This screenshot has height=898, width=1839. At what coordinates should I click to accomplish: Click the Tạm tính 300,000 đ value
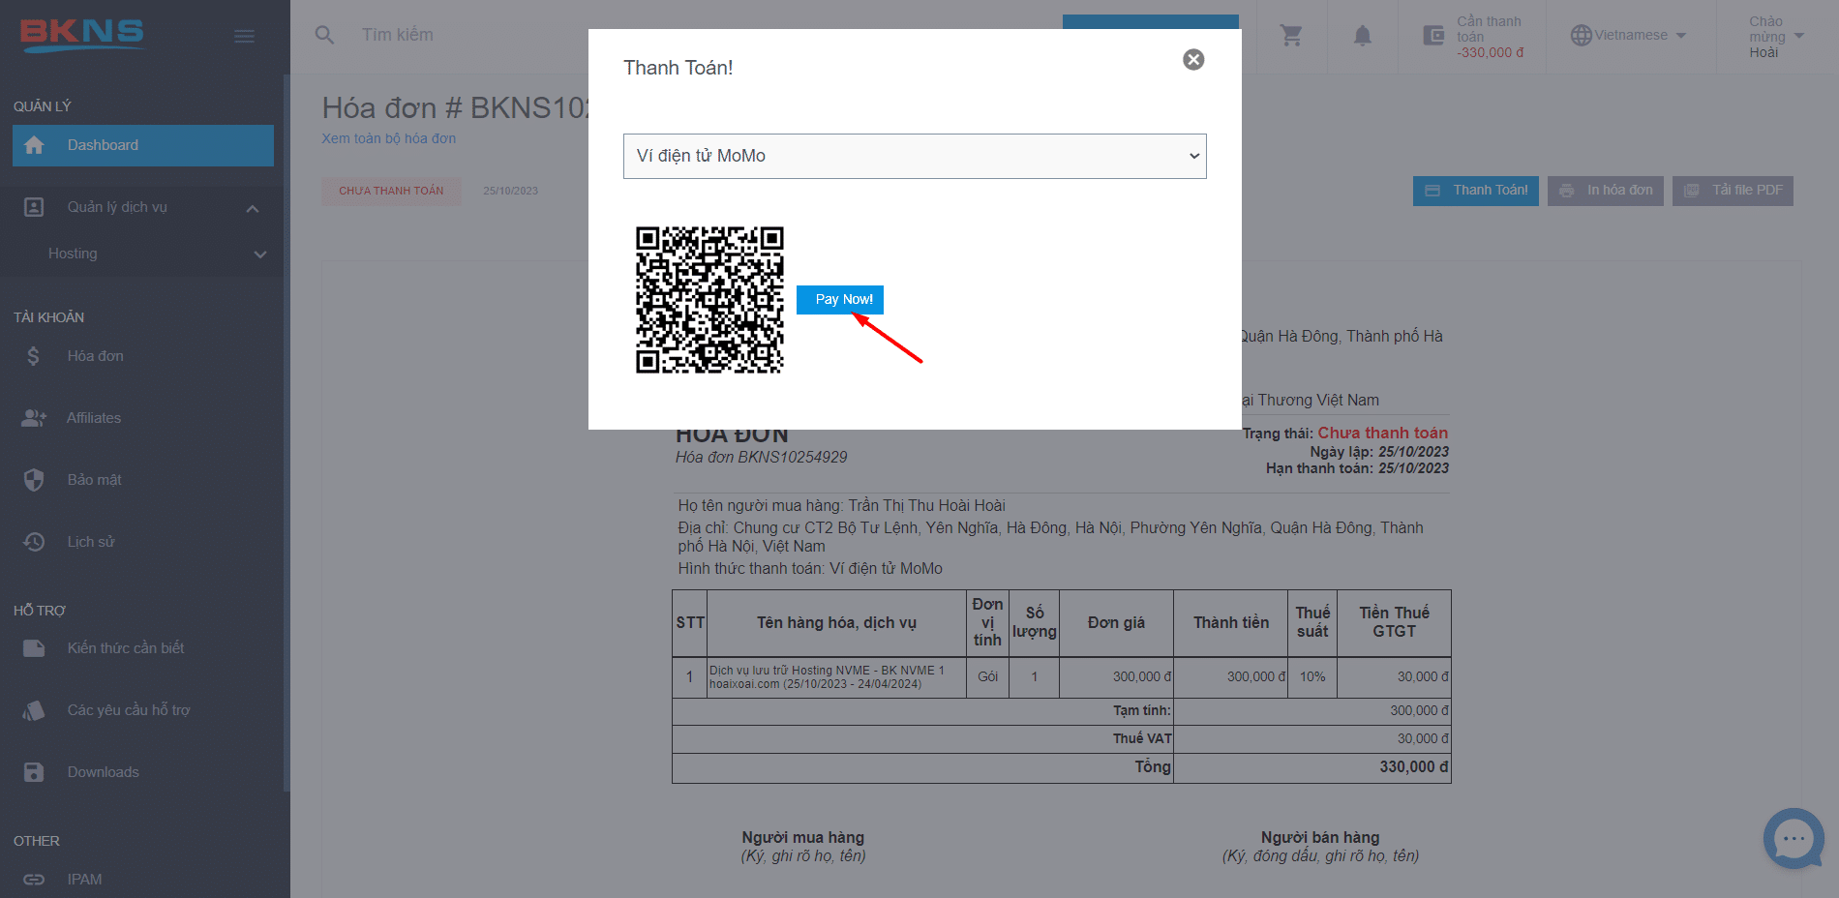[x=1420, y=711]
